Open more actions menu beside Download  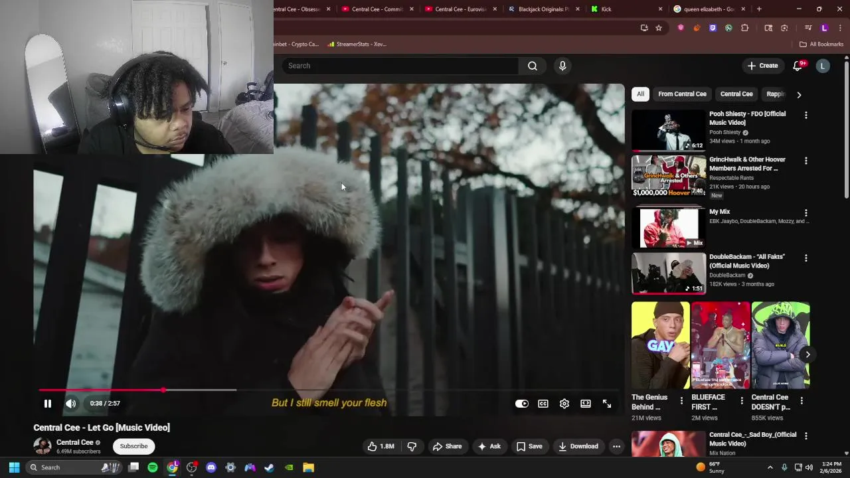point(616,446)
